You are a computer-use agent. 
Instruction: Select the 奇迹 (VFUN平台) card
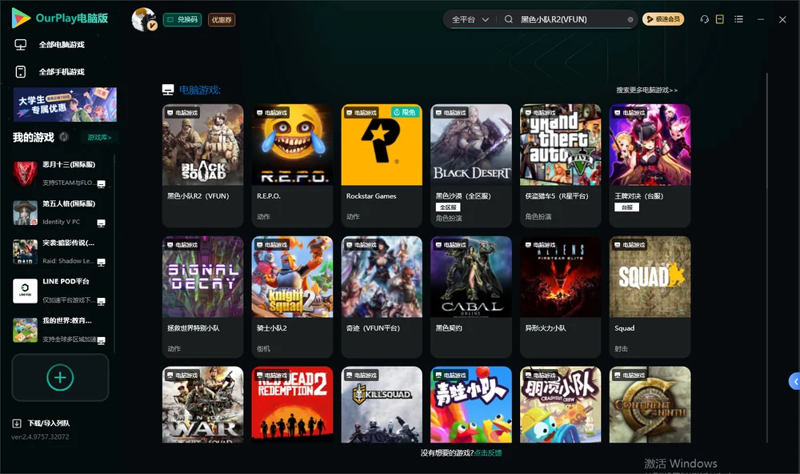click(382, 297)
